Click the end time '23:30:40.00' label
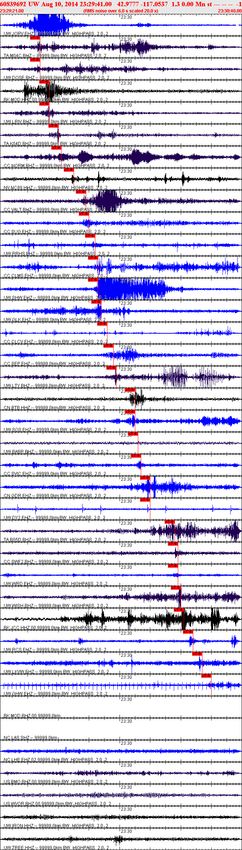 [x=230, y=11]
